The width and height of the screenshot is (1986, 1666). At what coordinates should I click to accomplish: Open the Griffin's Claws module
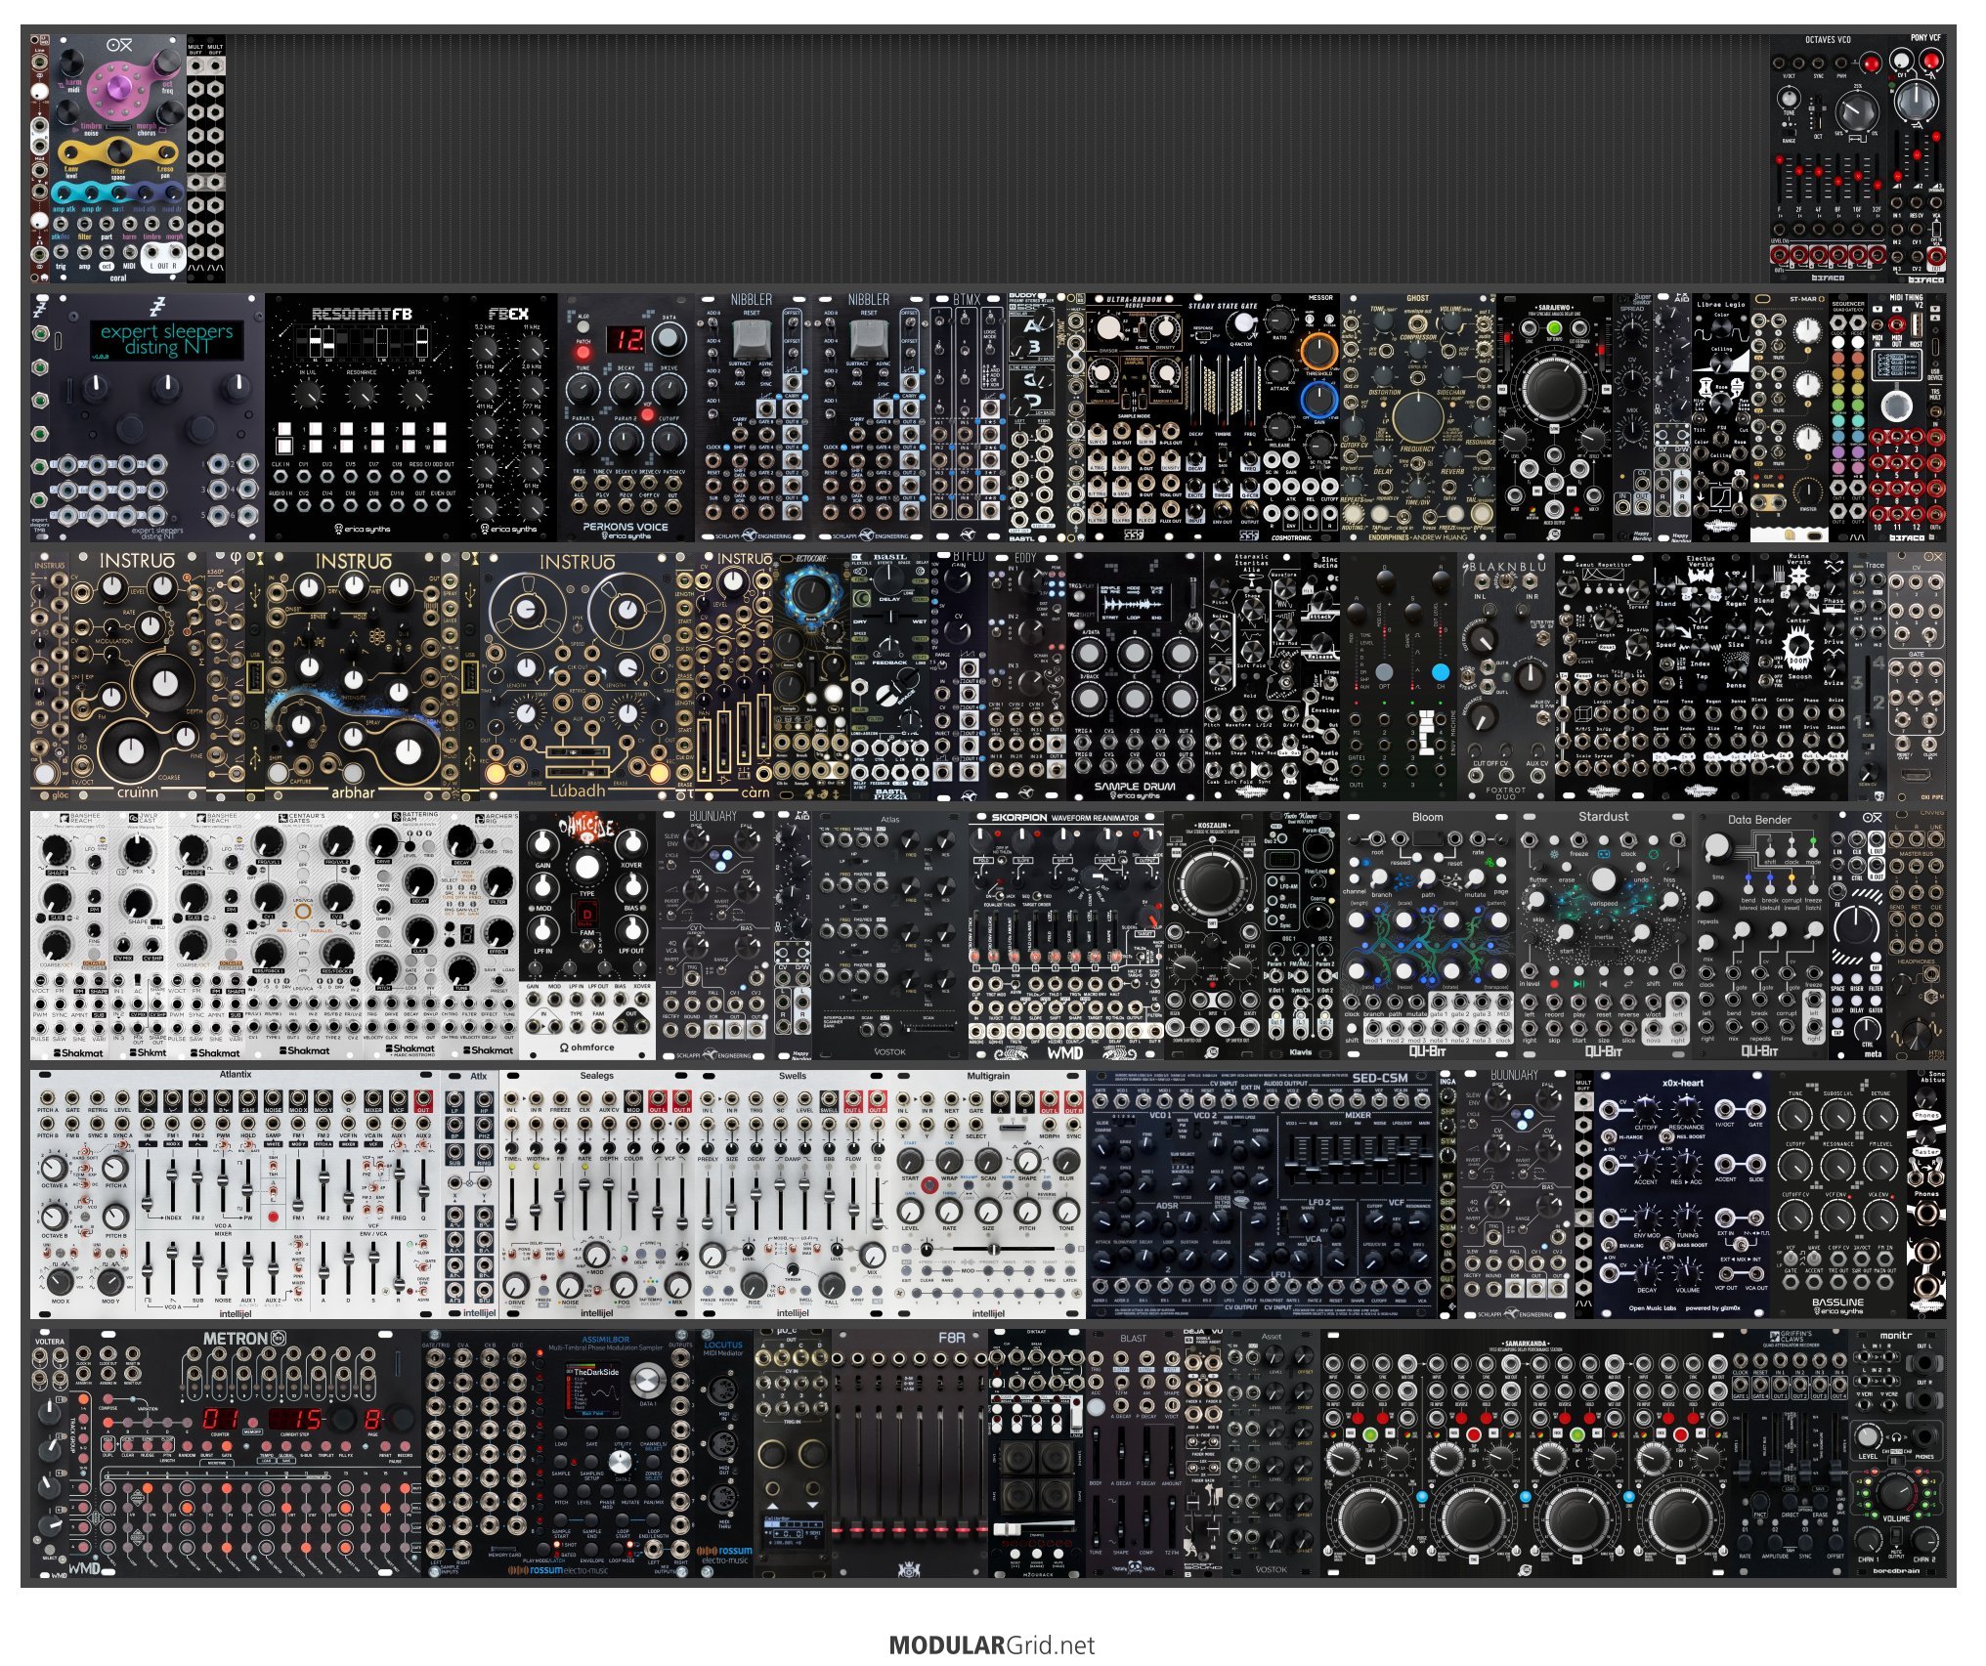1789,1453
